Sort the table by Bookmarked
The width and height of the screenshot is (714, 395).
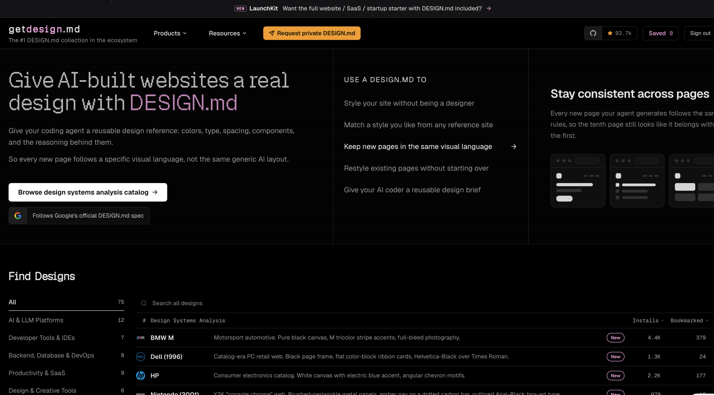[689, 320]
